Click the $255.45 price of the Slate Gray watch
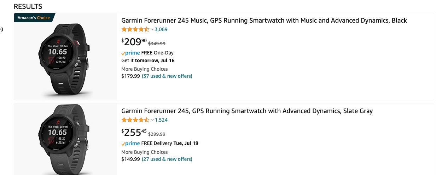This screenshot has height=175, width=436. pos(134,133)
